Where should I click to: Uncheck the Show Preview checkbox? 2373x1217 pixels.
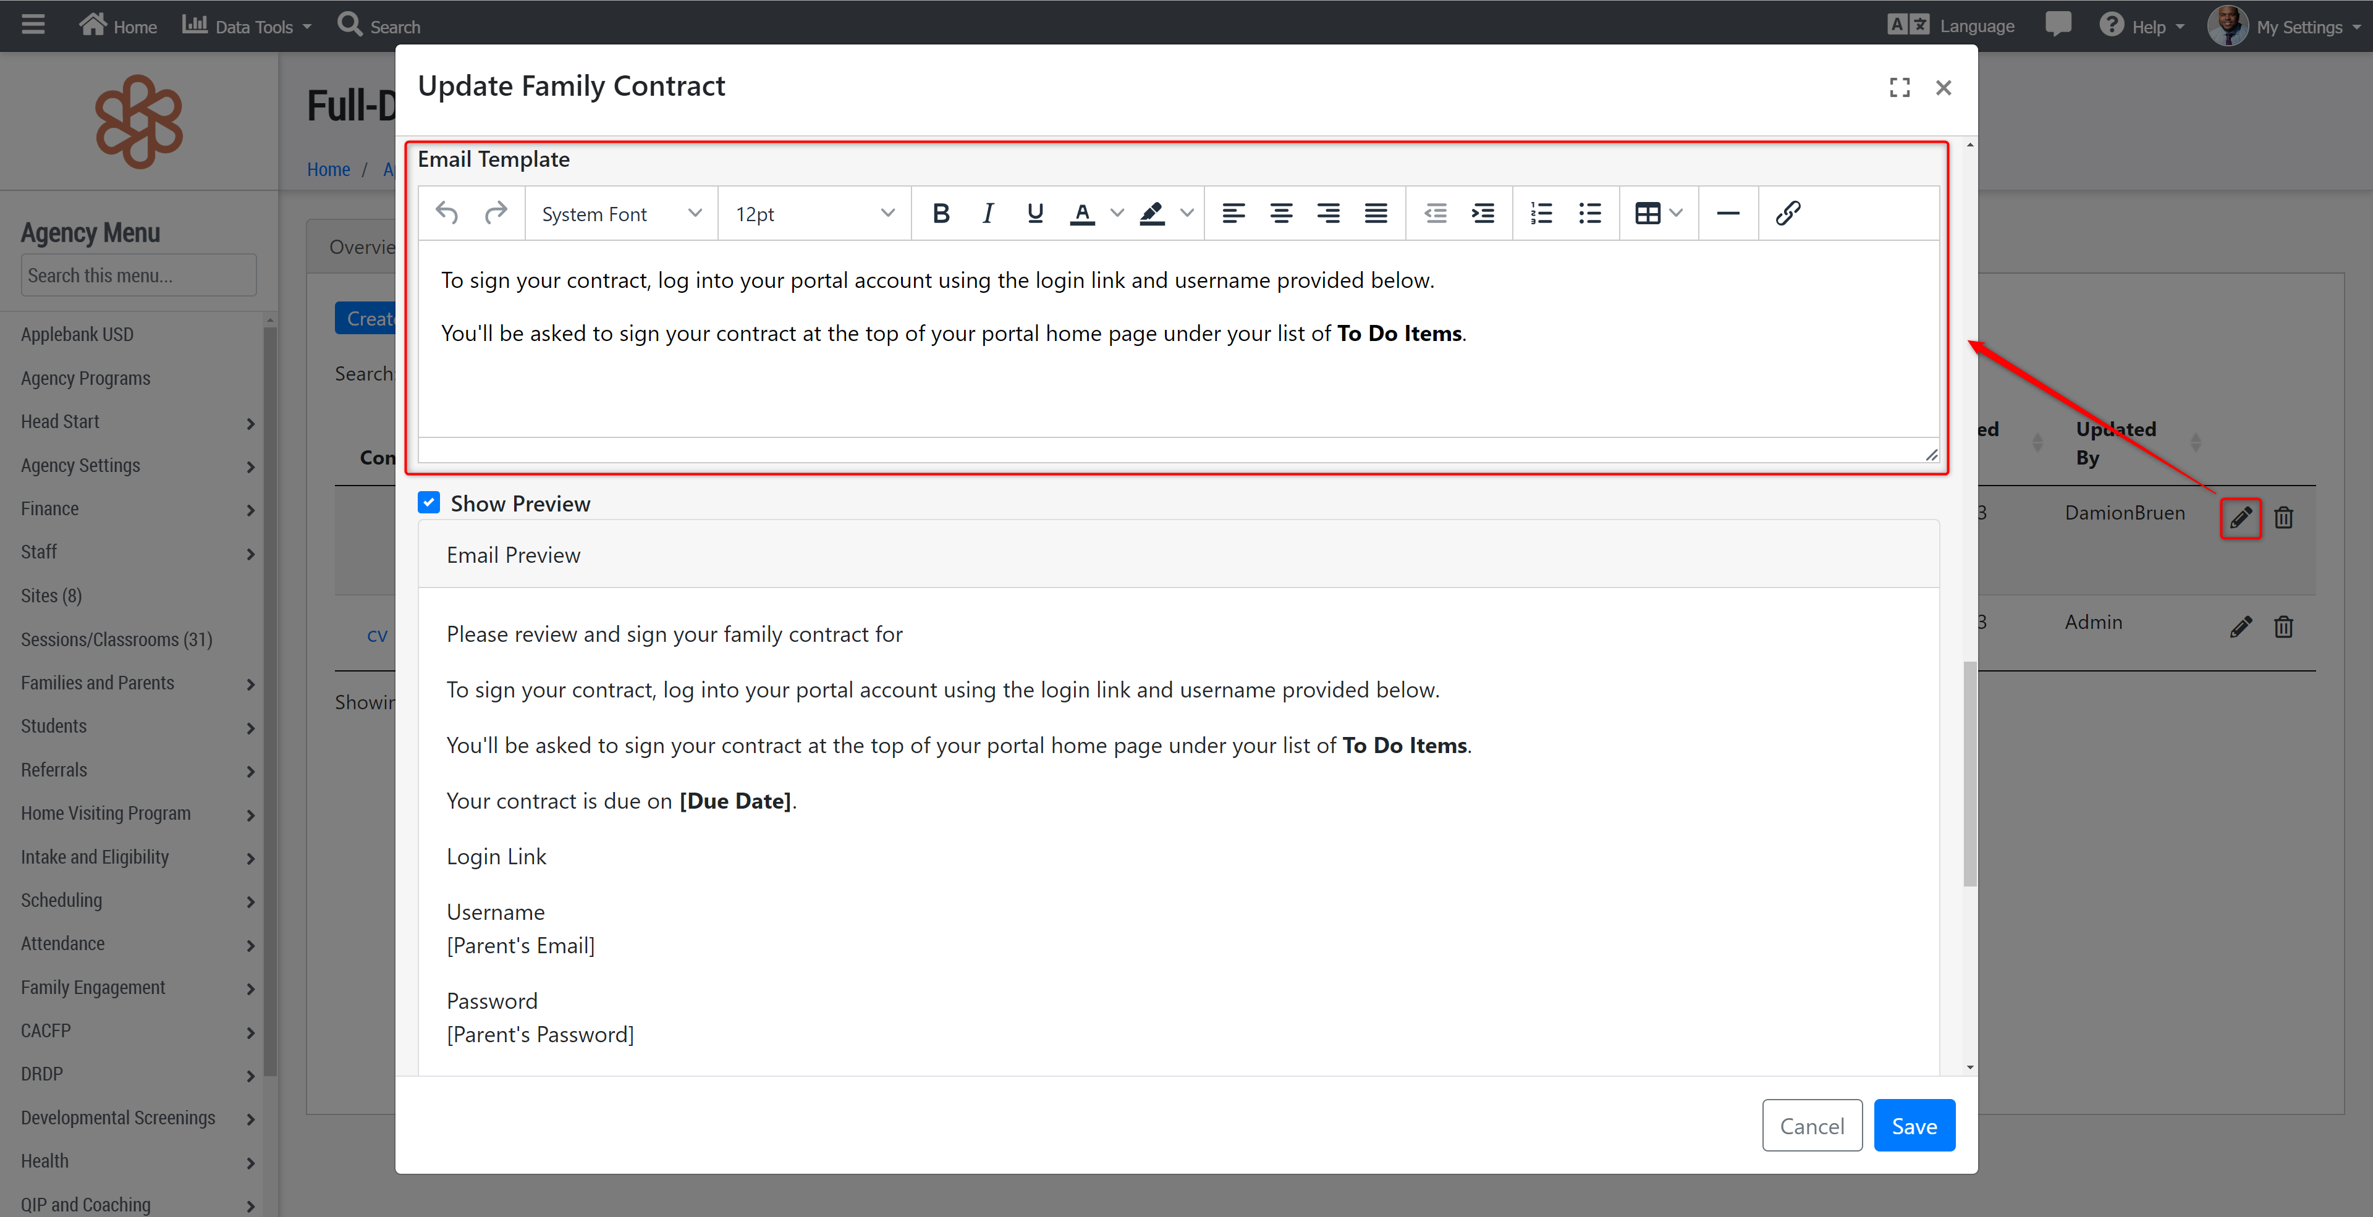[428, 503]
